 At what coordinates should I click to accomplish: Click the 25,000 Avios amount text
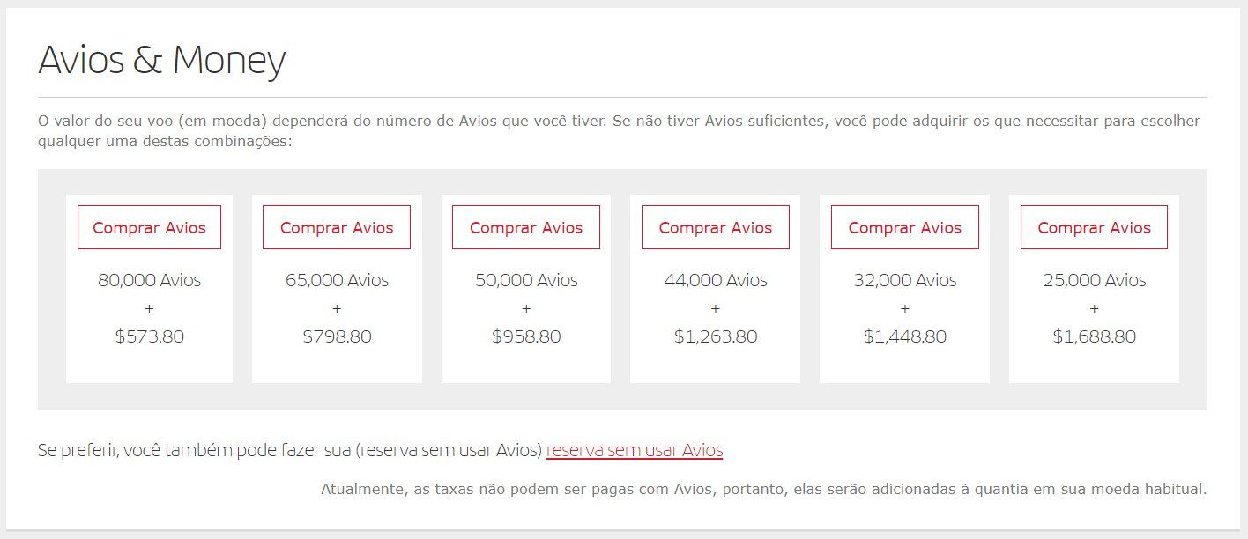pos(1094,280)
